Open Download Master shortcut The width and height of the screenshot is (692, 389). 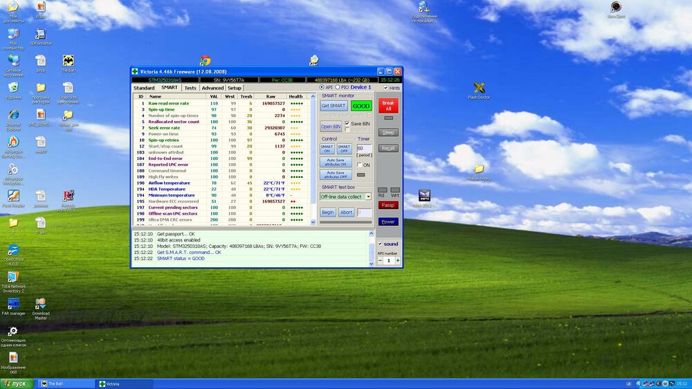pyautogui.click(x=40, y=304)
